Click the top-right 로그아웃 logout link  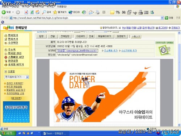click(163, 28)
